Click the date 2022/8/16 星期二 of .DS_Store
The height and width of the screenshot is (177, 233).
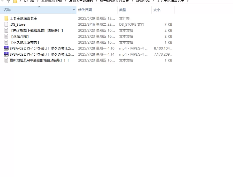click(96, 24)
